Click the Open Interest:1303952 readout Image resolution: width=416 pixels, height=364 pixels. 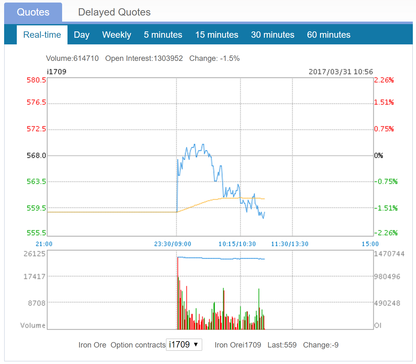(144, 58)
